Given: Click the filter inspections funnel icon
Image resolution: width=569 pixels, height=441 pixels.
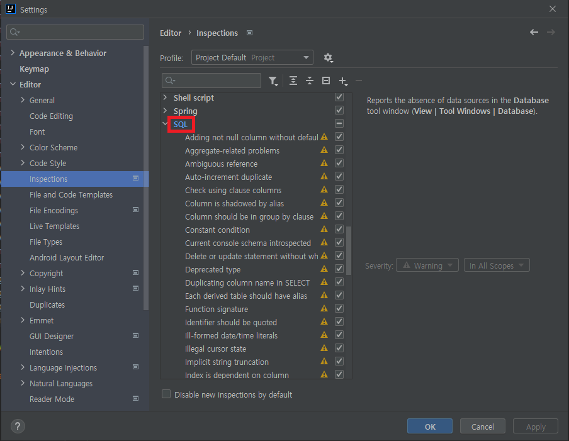Looking at the screenshot, I should (273, 81).
